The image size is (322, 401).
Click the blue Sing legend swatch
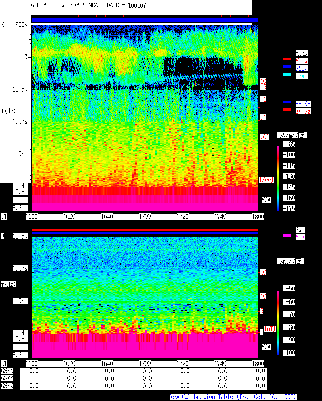pos(287,67)
